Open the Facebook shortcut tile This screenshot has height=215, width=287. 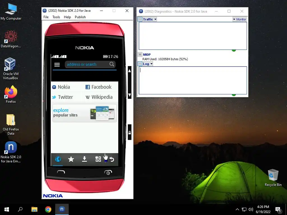(x=101, y=87)
